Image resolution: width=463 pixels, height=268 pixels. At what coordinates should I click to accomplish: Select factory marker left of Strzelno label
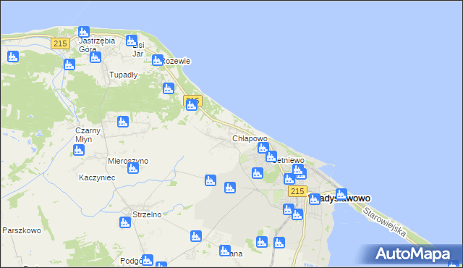pos(125,222)
